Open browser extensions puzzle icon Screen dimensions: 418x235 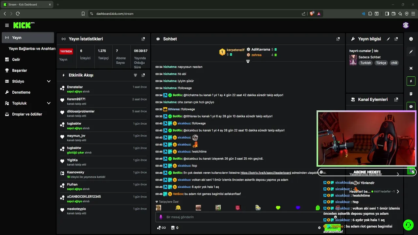click(x=370, y=14)
